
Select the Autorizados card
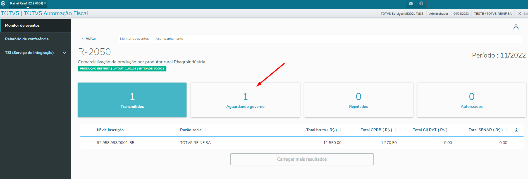tap(472, 100)
